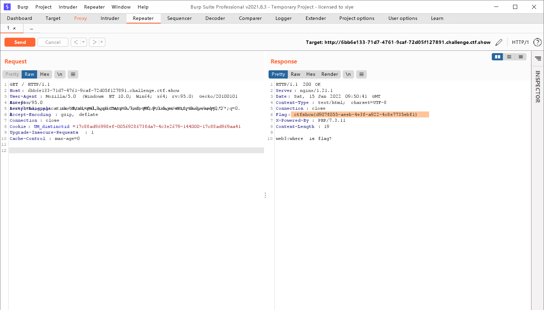Viewport: 544px width, 310px height.
Task: Open the Project options tab
Action: [x=357, y=18]
